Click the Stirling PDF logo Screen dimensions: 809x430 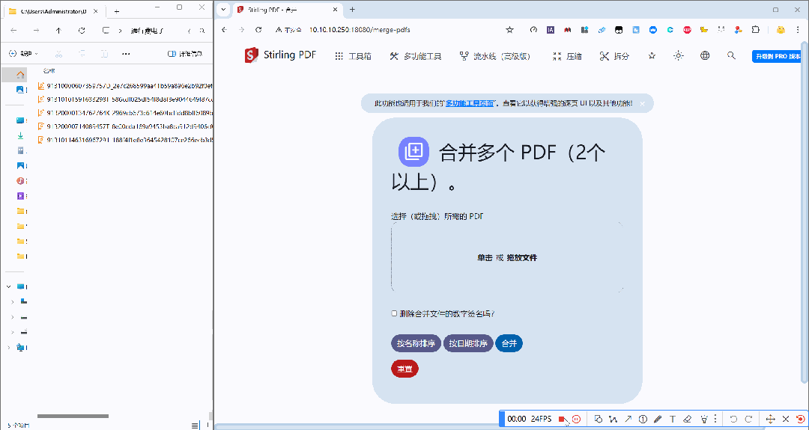(280, 55)
